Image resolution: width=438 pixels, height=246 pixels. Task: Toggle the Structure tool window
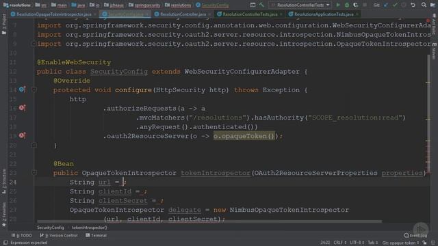click(4, 181)
